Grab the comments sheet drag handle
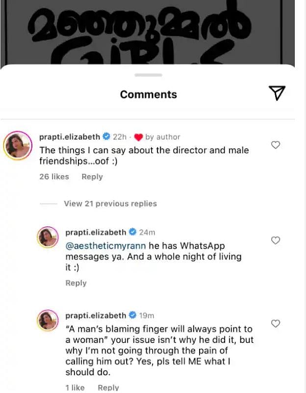 (x=148, y=75)
